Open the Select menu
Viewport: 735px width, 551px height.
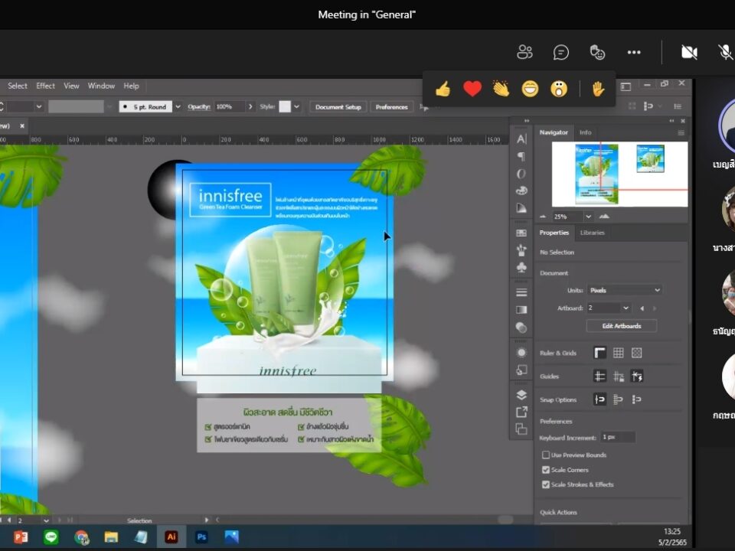(18, 86)
